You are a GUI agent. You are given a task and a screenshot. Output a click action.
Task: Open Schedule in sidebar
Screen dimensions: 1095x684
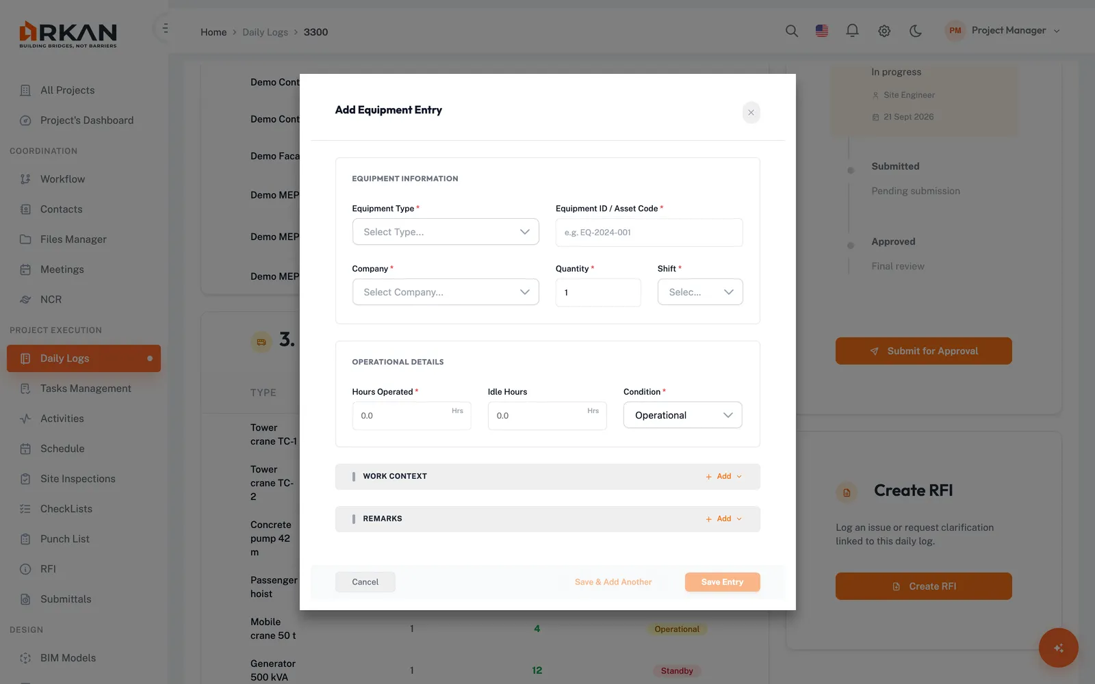point(83,449)
